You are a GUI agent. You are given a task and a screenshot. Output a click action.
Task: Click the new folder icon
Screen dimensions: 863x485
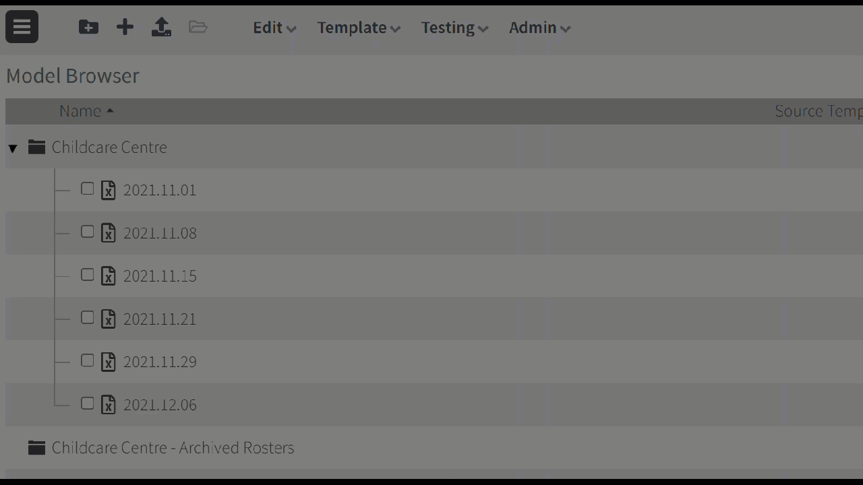(x=88, y=27)
